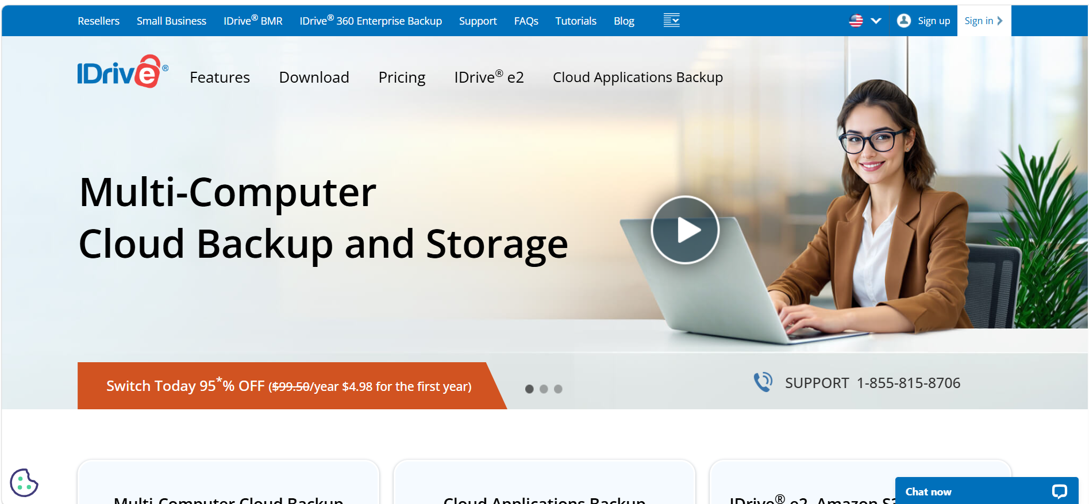Click the user avatar icon beside Sign up
This screenshot has width=1089, height=504.
pyautogui.click(x=903, y=21)
